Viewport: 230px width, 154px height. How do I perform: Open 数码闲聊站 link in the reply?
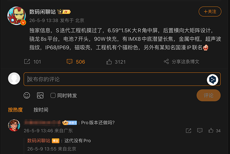[x=39, y=140]
